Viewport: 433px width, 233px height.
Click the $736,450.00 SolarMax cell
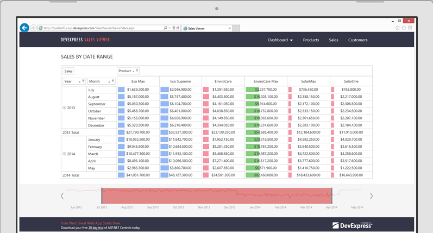point(309,90)
